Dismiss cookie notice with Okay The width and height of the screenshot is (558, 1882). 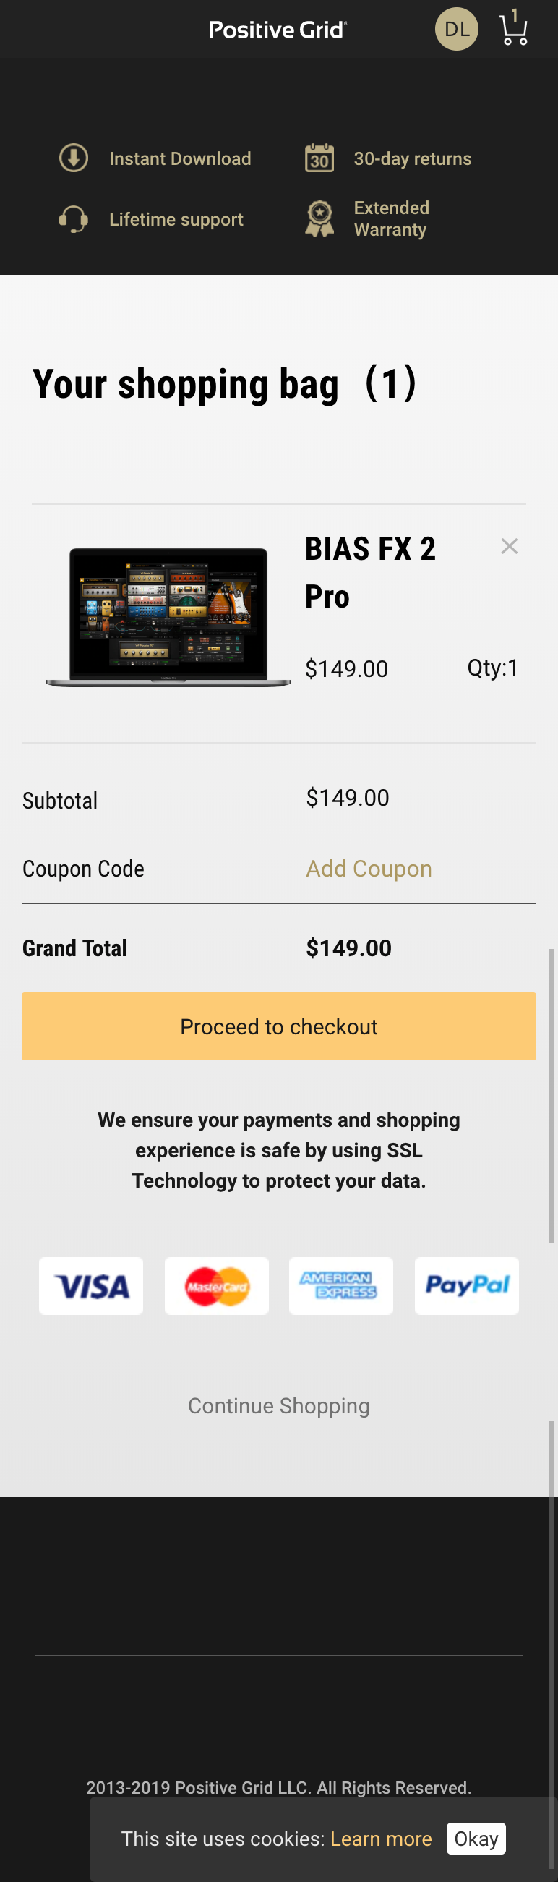[476, 1839]
